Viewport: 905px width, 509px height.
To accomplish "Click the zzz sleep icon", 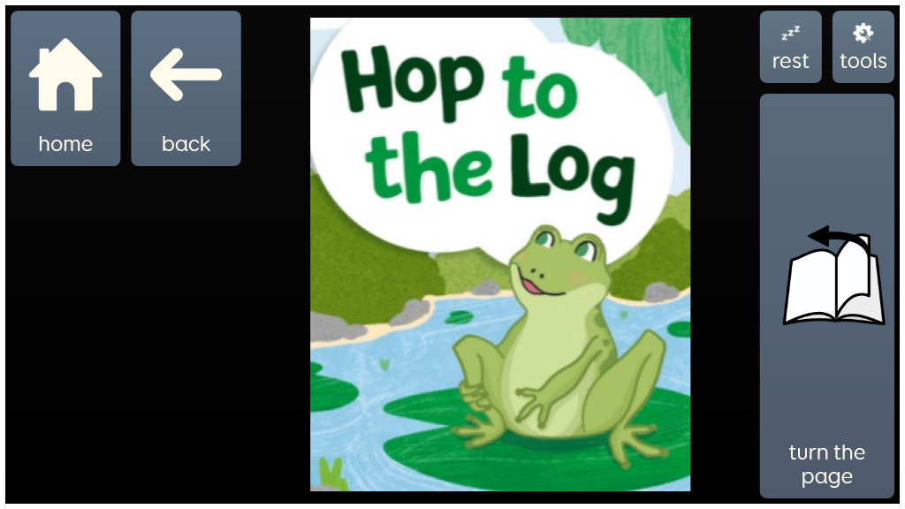I will pos(791,33).
